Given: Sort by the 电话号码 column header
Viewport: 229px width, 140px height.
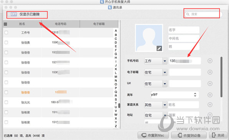Looking at the screenshot, I should [x=61, y=24].
